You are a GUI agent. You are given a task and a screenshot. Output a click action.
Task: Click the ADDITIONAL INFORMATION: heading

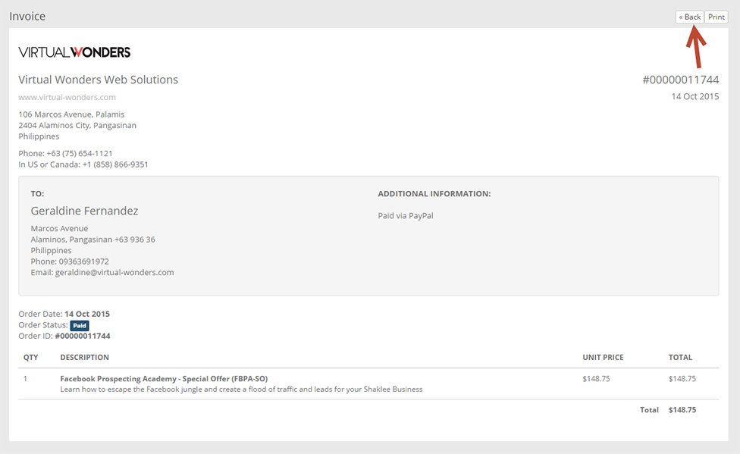[434, 193]
